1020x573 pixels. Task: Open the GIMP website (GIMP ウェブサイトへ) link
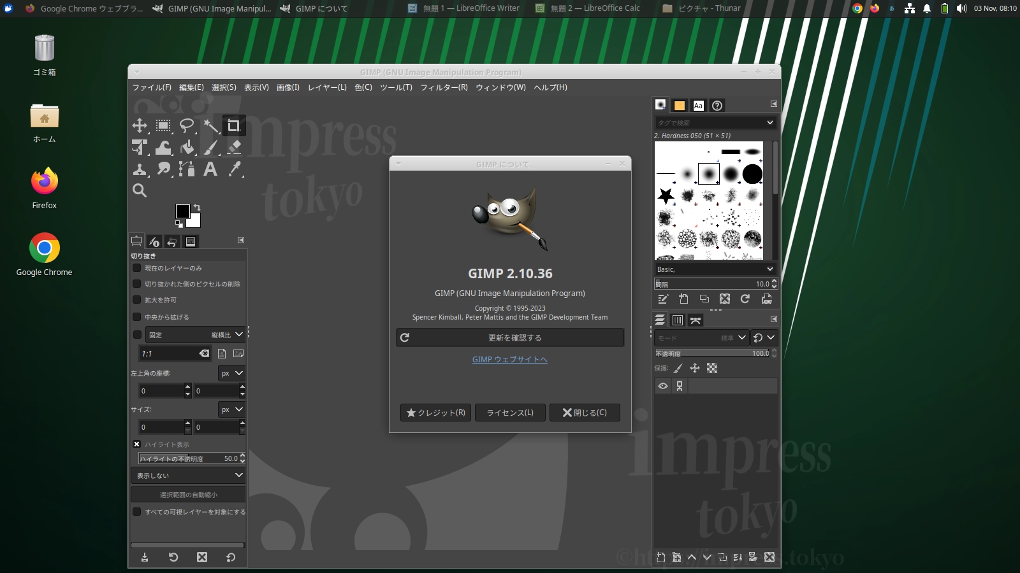tap(510, 360)
